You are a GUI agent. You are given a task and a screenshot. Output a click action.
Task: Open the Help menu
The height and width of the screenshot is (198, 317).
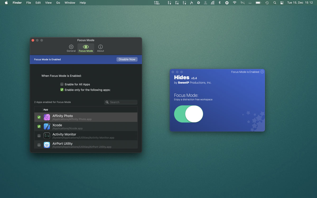(83, 3)
